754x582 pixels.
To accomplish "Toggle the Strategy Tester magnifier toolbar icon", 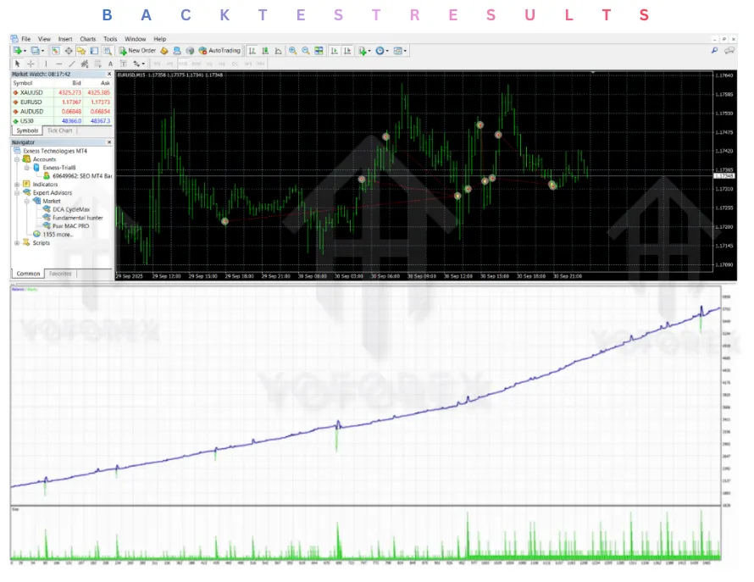I will pos(108,51).
